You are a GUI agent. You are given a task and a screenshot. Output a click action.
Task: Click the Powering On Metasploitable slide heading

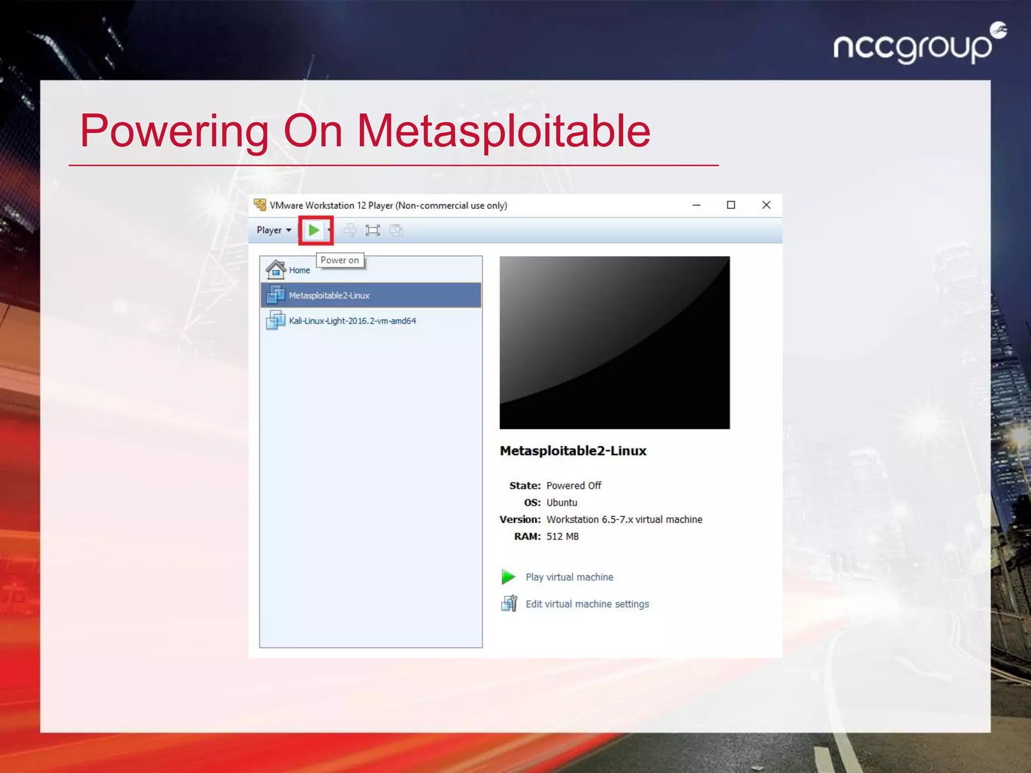(x=365, y=131)
